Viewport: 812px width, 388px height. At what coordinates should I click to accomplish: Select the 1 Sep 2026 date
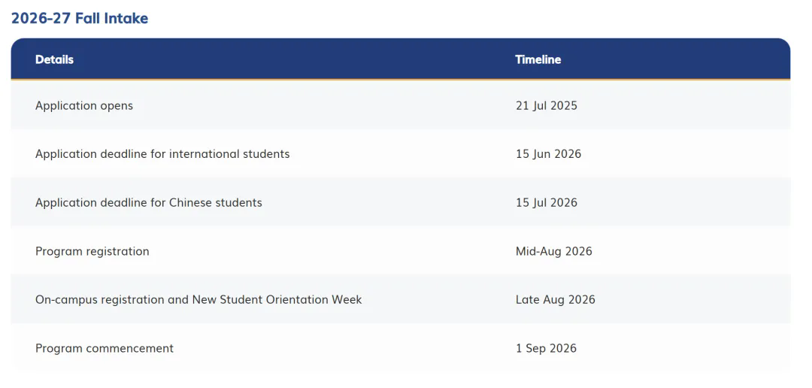tap(546, 348)
